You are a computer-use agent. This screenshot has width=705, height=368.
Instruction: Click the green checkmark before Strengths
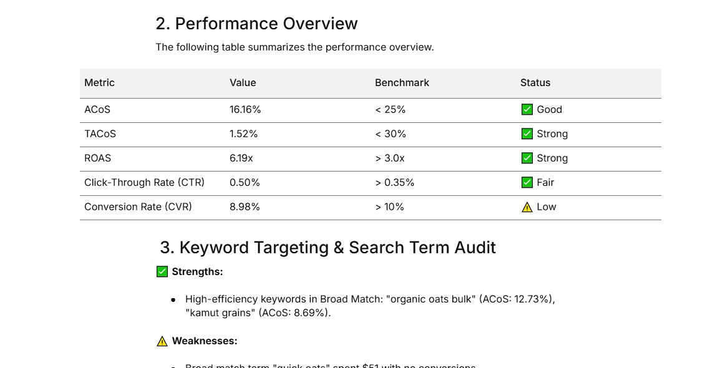pyautogui.click(x=162, y=272)
